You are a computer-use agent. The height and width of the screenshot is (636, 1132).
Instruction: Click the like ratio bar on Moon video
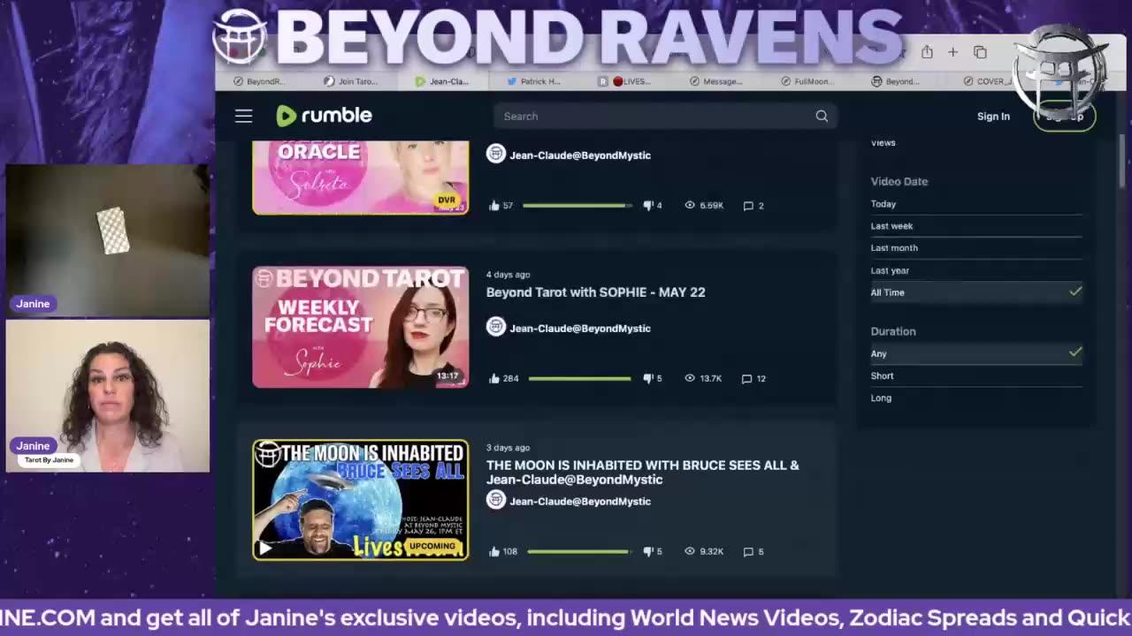pos(579,552)
